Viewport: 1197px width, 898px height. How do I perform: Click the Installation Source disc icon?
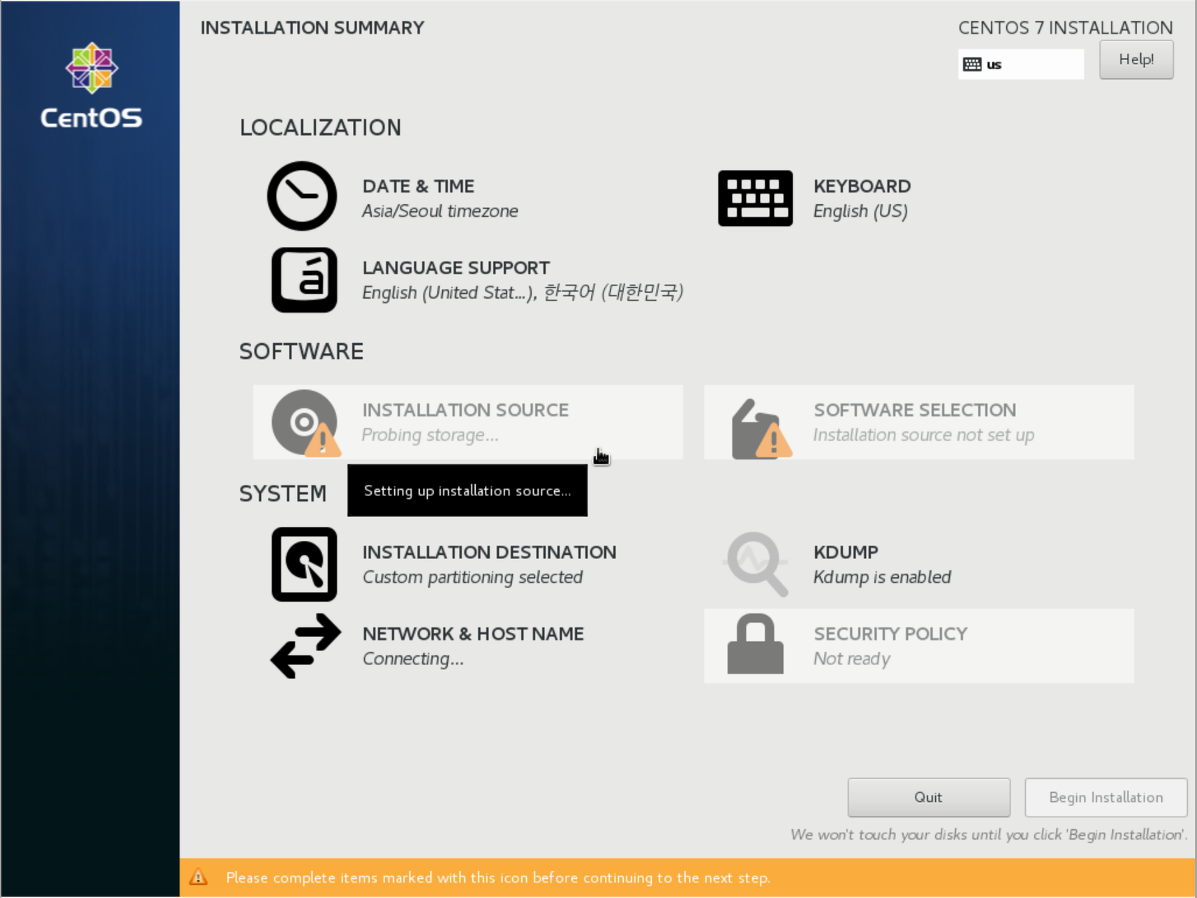click(306, 422)
